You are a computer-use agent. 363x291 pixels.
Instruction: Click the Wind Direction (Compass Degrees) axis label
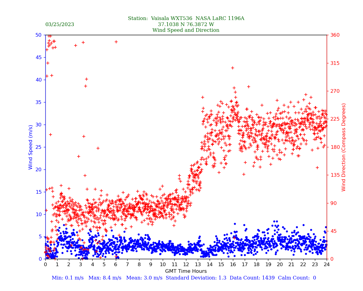click(x=344, y=147)
